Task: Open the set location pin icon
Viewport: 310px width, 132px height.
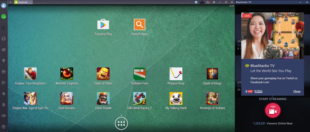Action: [x=4, y=61]
